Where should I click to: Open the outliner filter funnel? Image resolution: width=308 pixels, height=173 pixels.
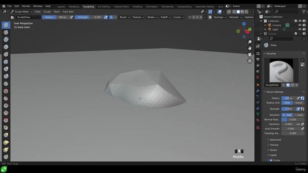coord(304,12)
